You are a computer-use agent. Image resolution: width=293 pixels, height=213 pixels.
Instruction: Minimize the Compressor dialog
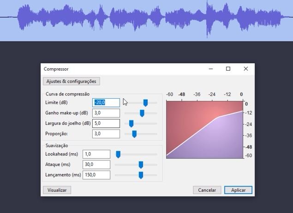211,69
